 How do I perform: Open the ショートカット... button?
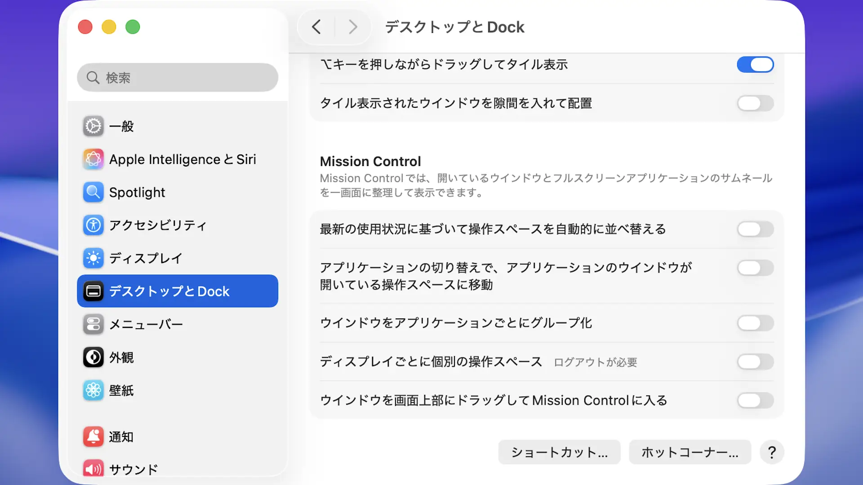(x=559, y=452)
